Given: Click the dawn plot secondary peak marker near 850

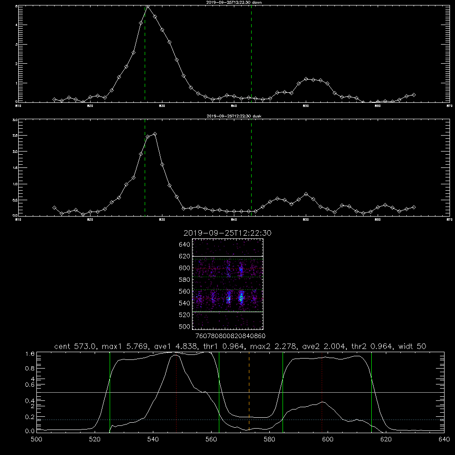Looking at the screenshot, I should tap(306, 79).
